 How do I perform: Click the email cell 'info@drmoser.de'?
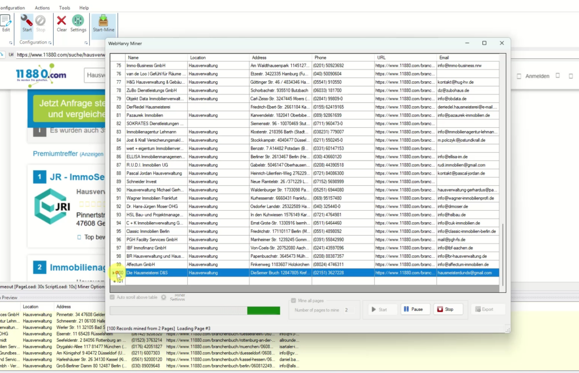[468, 207]
